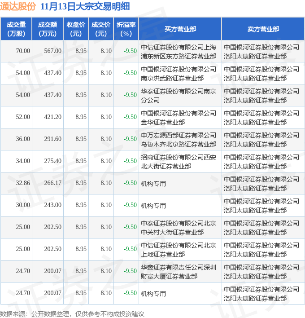Select the 成交量(万股) column header
This screenshot has height=318, width=305.
pyautogui.click(x=16, y=29)
